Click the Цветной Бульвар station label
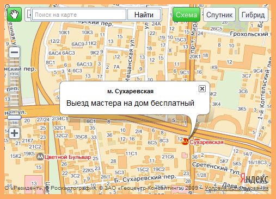The width and height of the screenshot is (276, 199). (68, 157)
